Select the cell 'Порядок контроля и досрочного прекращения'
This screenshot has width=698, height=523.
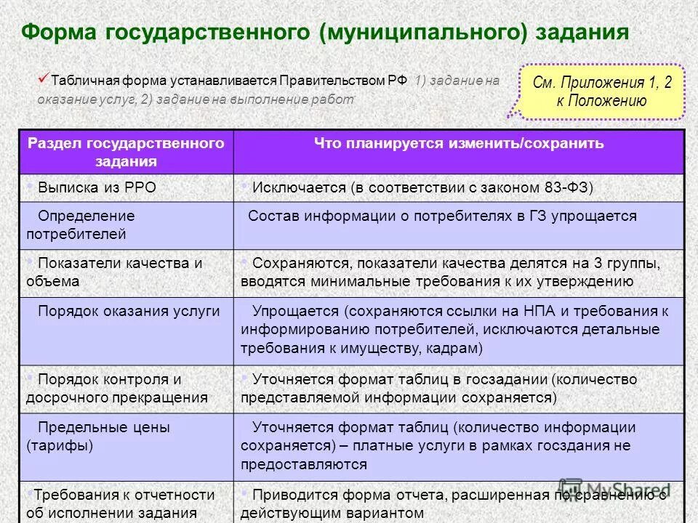coord(127,389)
